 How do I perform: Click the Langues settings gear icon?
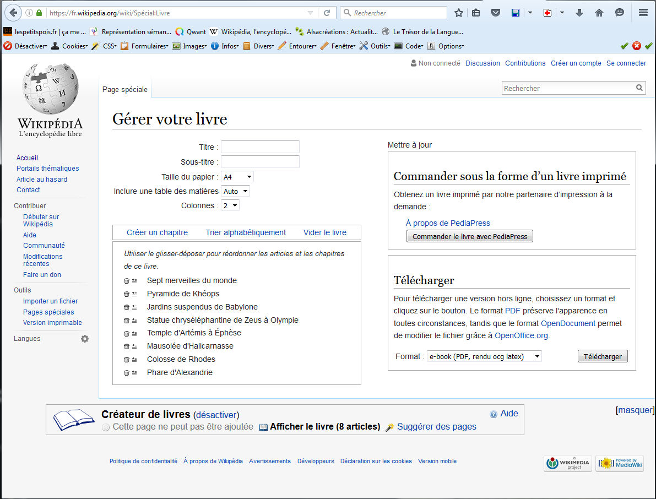coord(85,339)
